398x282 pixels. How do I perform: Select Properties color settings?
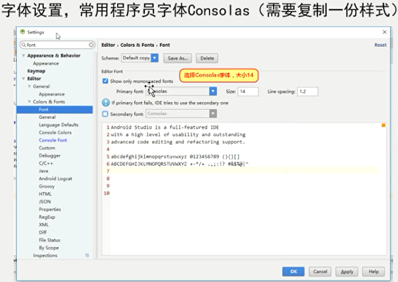pos(50,209)
